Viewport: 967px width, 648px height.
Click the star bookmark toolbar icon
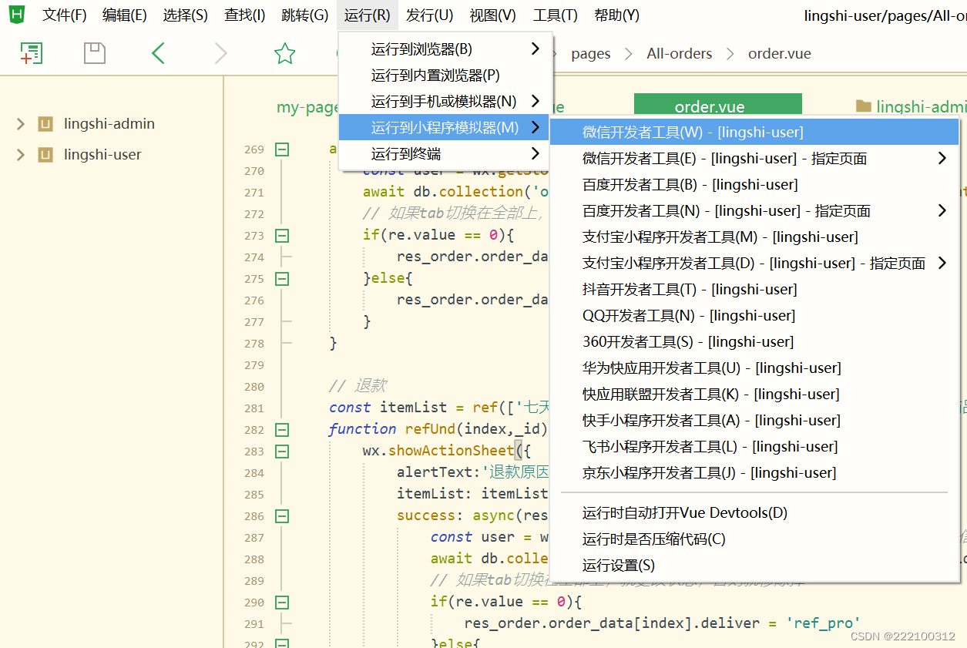285,53
